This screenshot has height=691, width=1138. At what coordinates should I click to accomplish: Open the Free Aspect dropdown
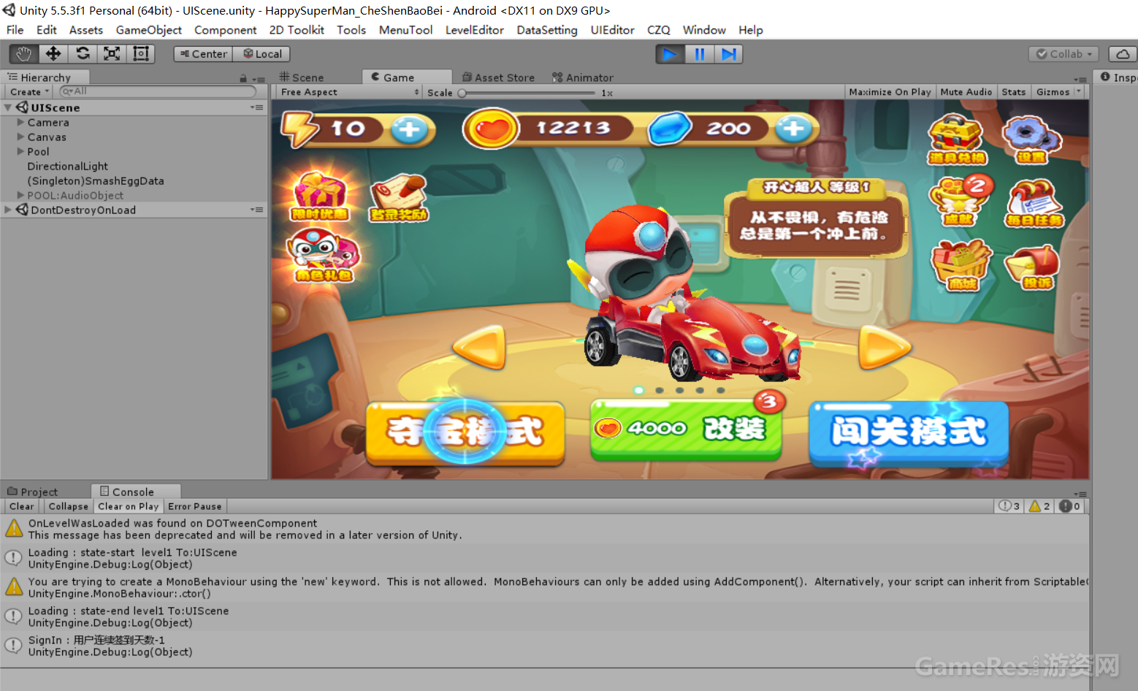coord(349,92)
